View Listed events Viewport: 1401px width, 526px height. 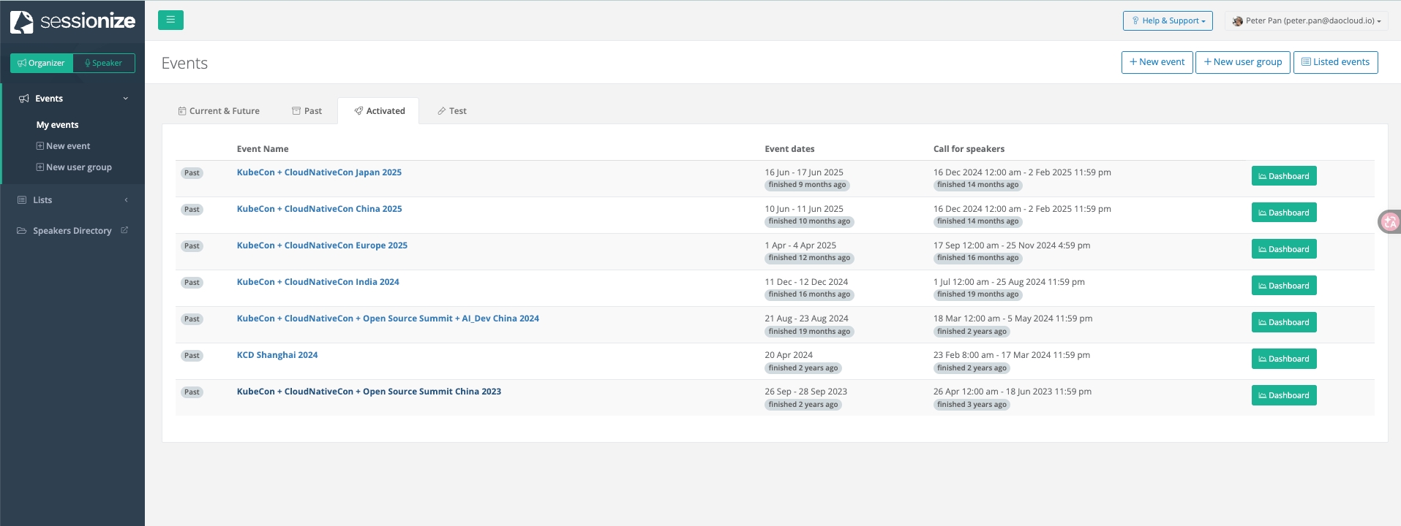coord(1335,62)
